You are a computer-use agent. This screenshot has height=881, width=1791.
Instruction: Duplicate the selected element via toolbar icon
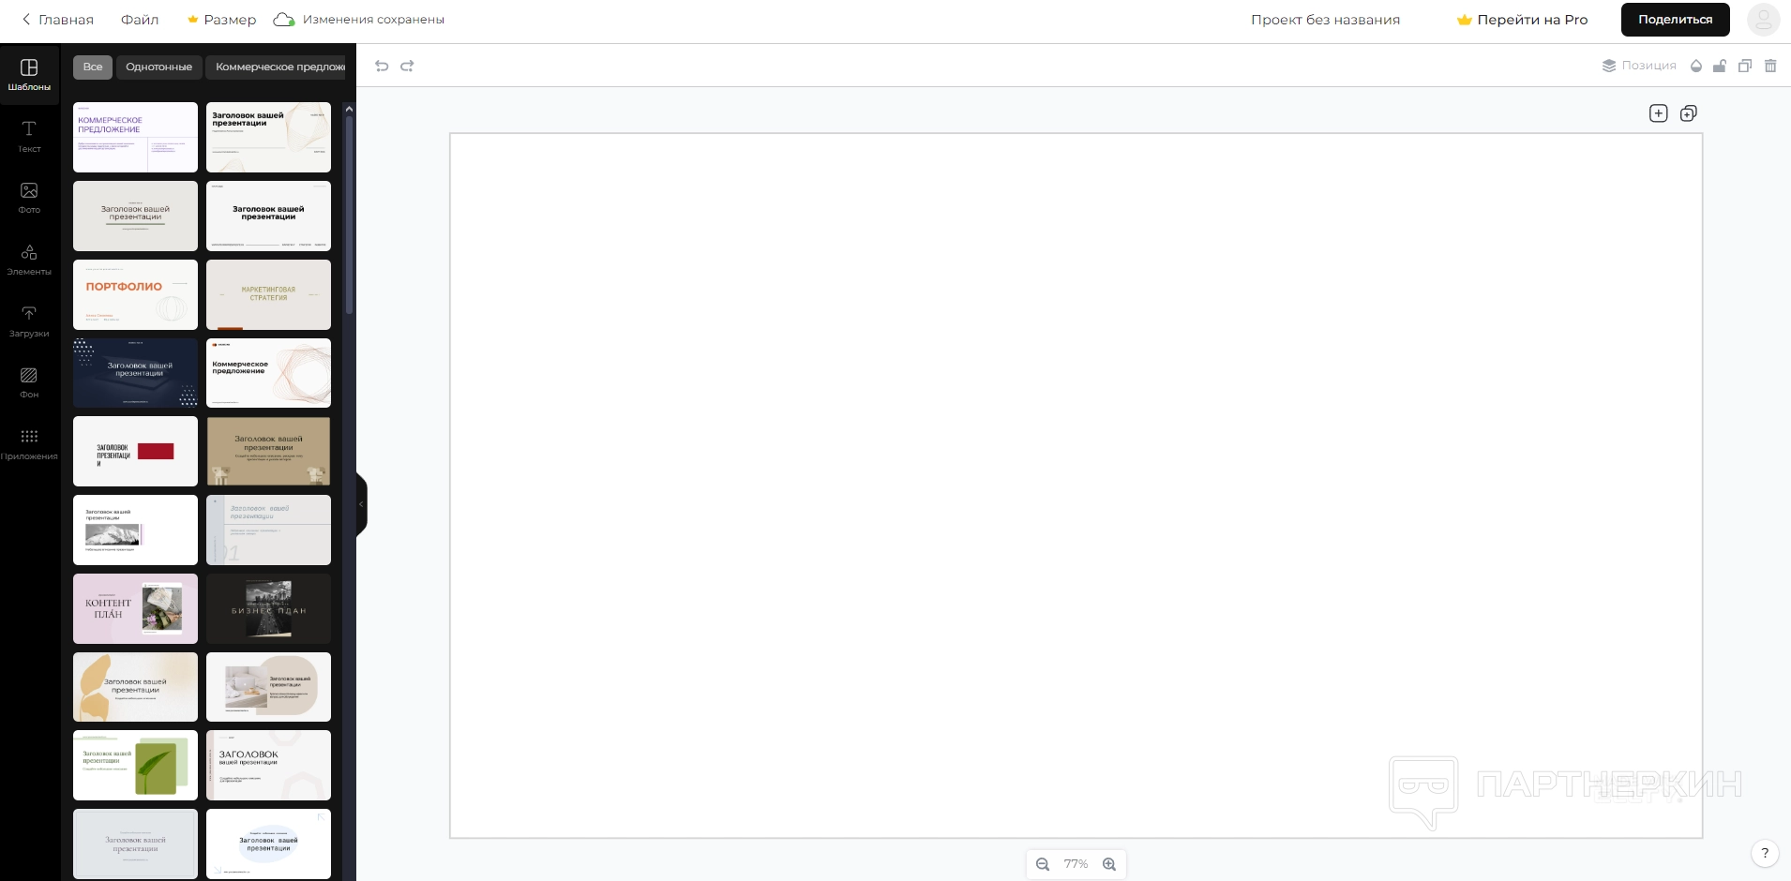[x=1745, y=66]
